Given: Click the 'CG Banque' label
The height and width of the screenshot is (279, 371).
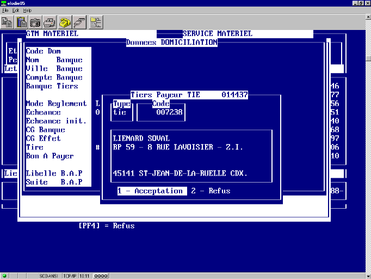Looking at the screenshot, I should tap(46, 130).
